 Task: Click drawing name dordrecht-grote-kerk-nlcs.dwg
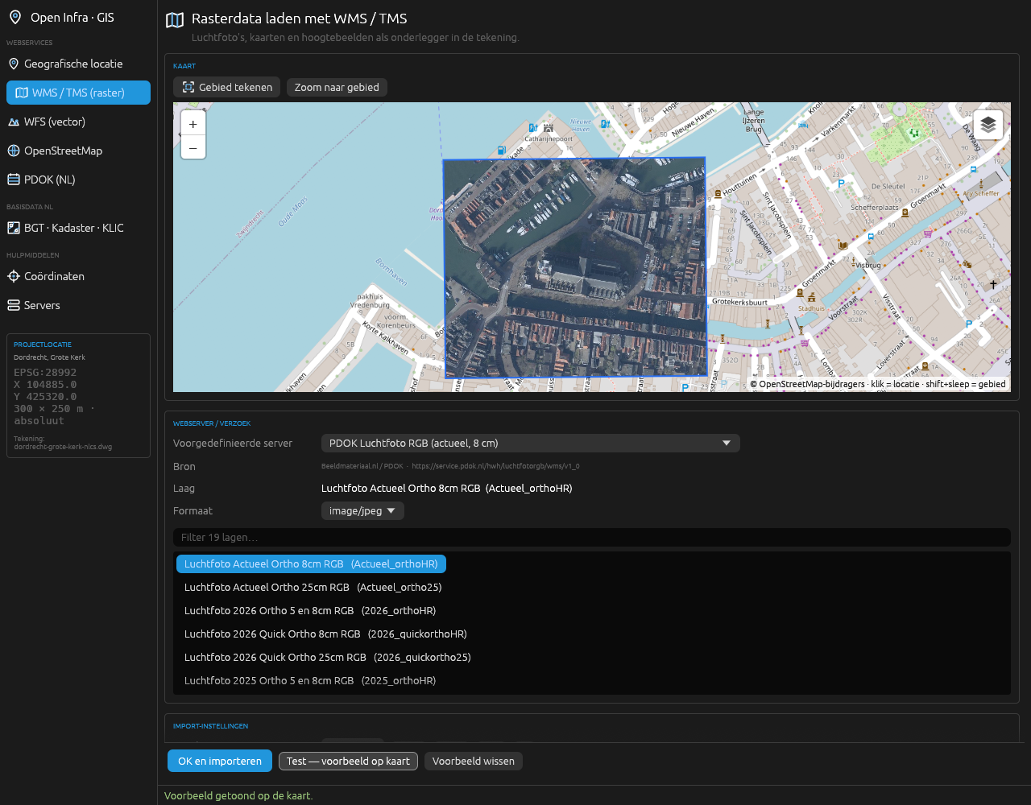(x=63, y=445)
